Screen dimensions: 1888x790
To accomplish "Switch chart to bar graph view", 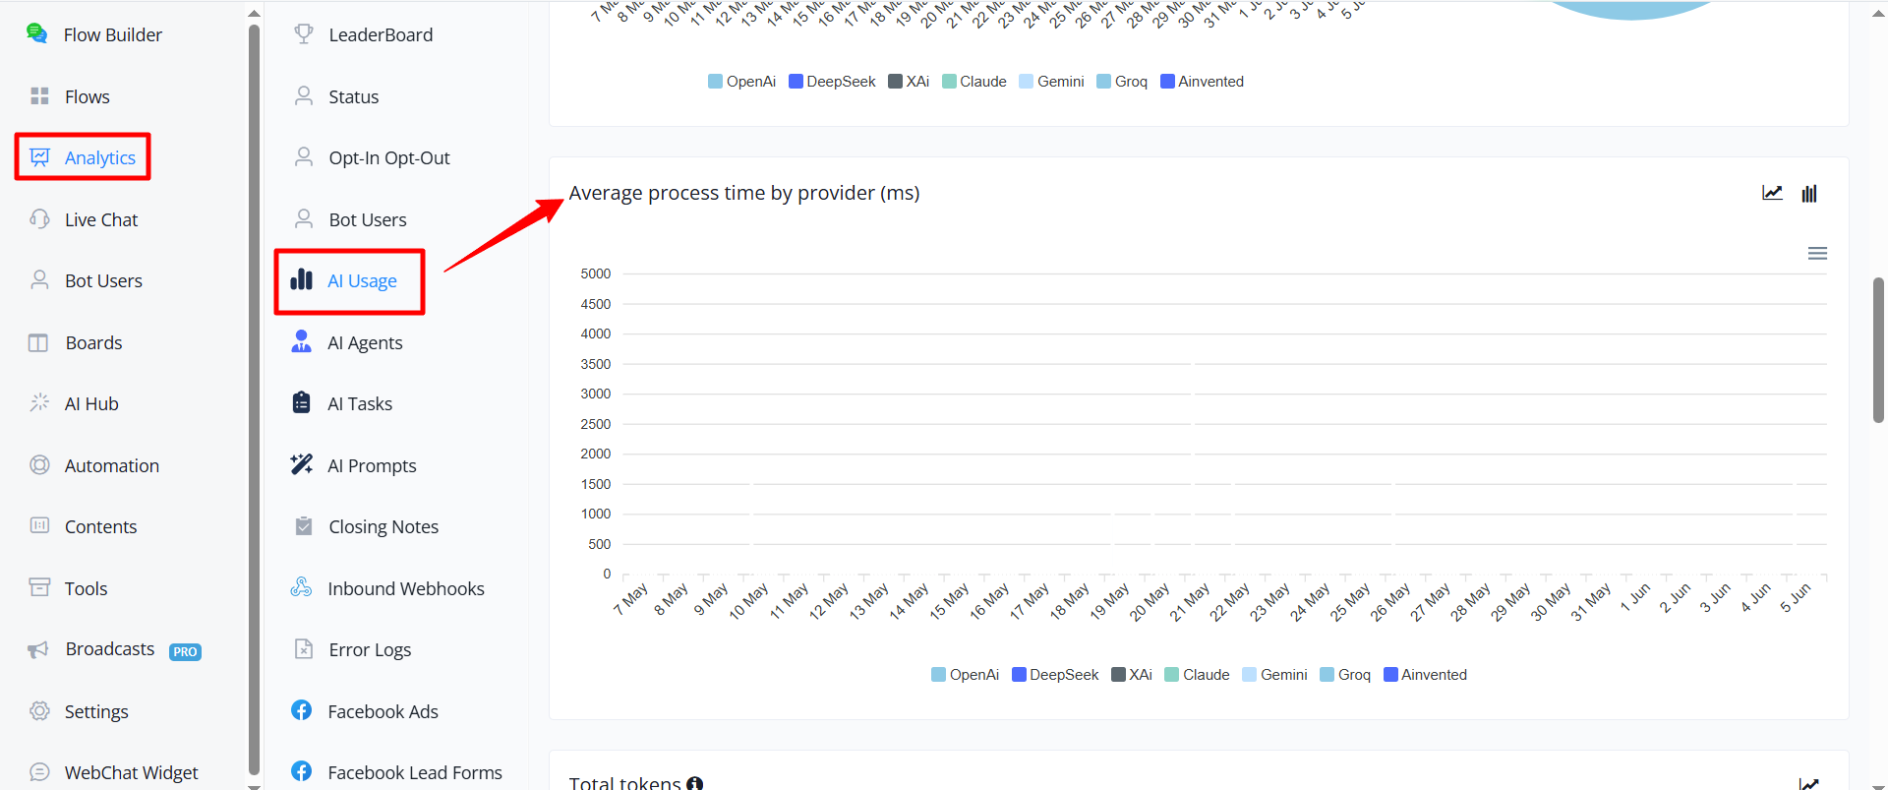I will coord(1809,193).
